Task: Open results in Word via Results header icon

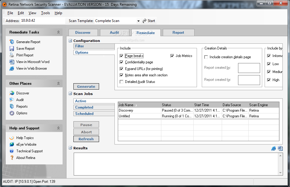Action: point(280,148)
